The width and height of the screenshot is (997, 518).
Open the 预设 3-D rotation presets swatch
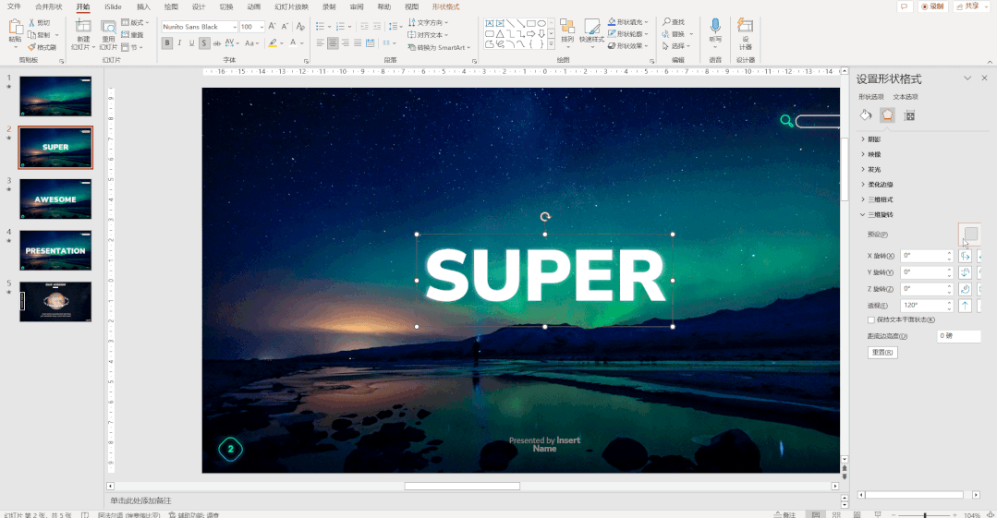click(x=970, y=234)
